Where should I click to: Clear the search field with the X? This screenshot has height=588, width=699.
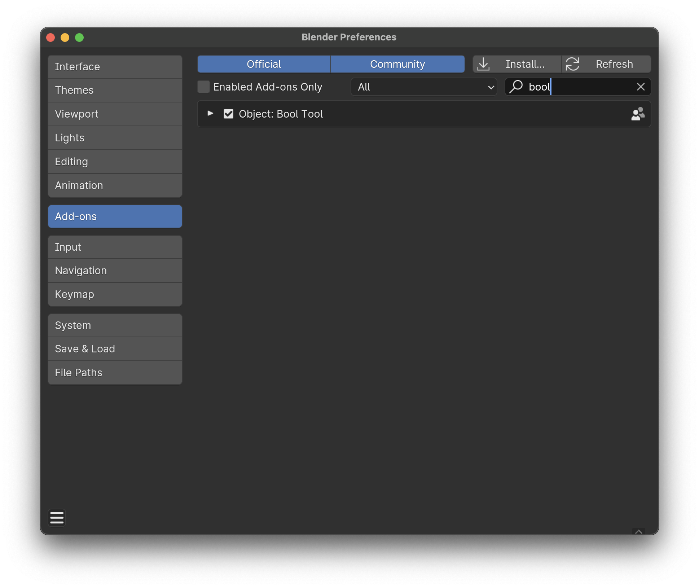click(x=641, y=87)
